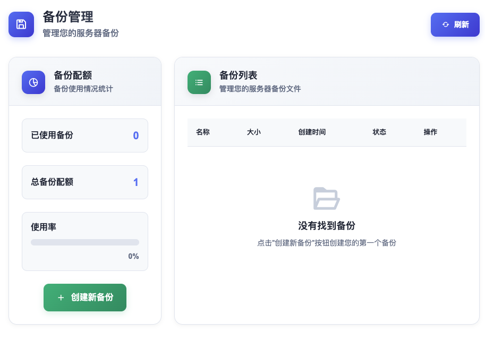The image size is (485, 339).
Task: Click the usage rate progress bar
Action: 85,242
